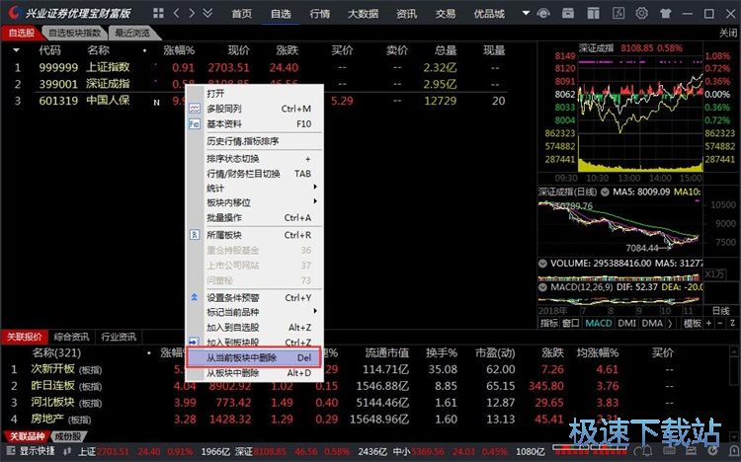Click the F10 icon beside 基本资料
741x462 pixels.
195,123
